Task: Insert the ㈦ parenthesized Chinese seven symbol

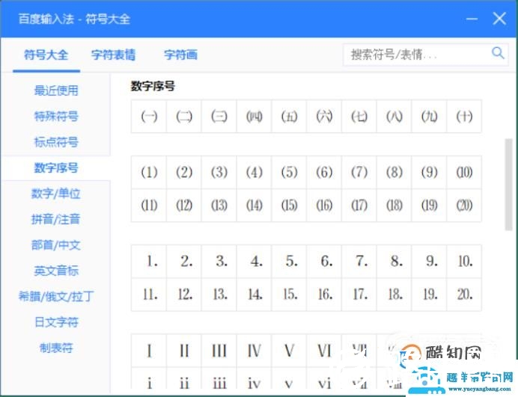Action: tap(359, 117)
